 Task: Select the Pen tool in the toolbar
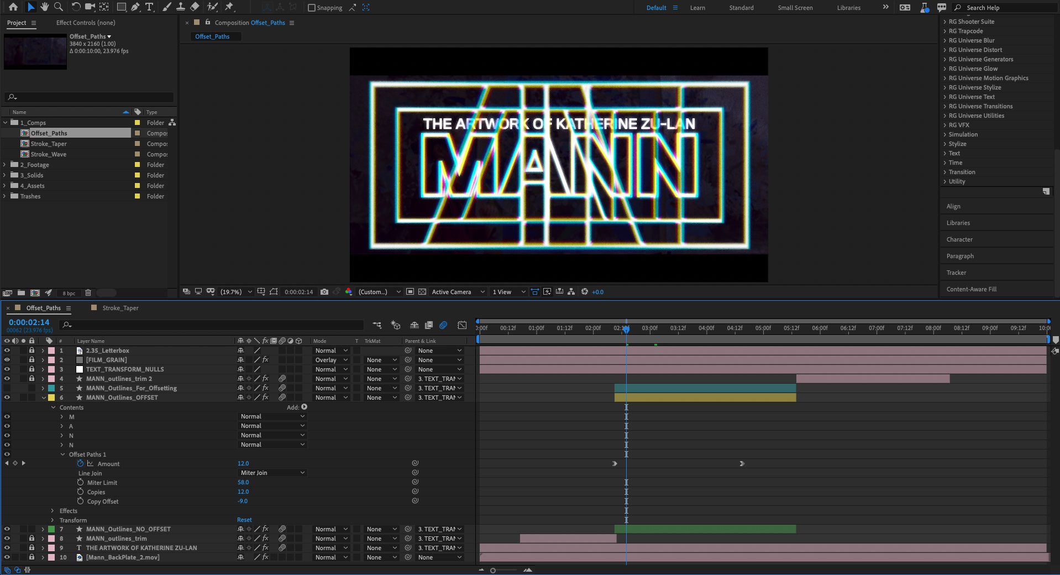tap(135, 7)
